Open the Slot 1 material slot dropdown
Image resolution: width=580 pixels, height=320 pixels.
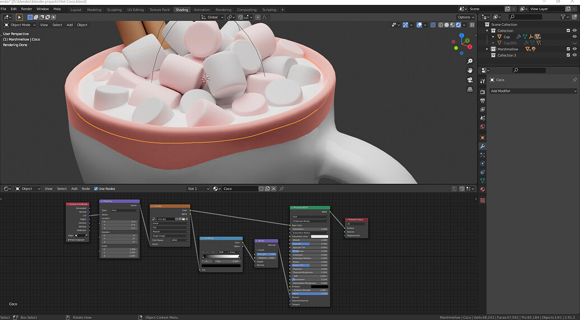coord(197,189)
